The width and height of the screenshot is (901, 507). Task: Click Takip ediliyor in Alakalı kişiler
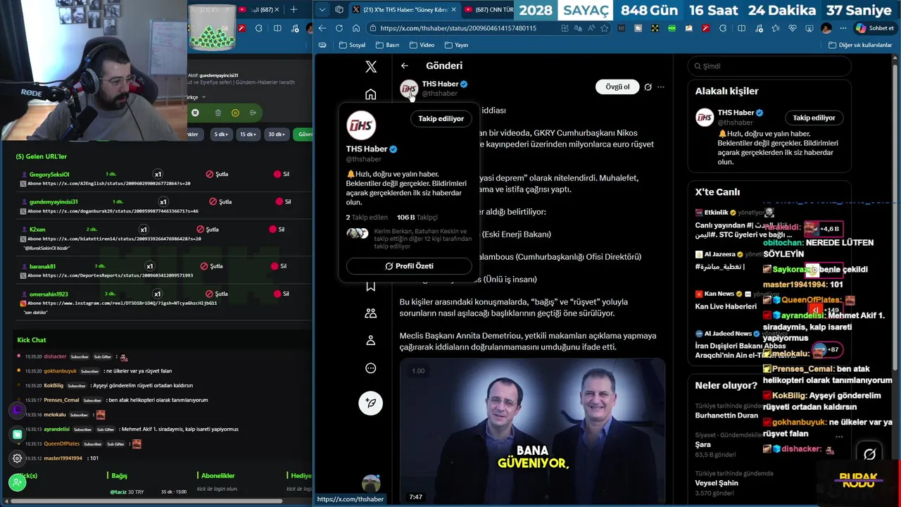coord(814,118)
